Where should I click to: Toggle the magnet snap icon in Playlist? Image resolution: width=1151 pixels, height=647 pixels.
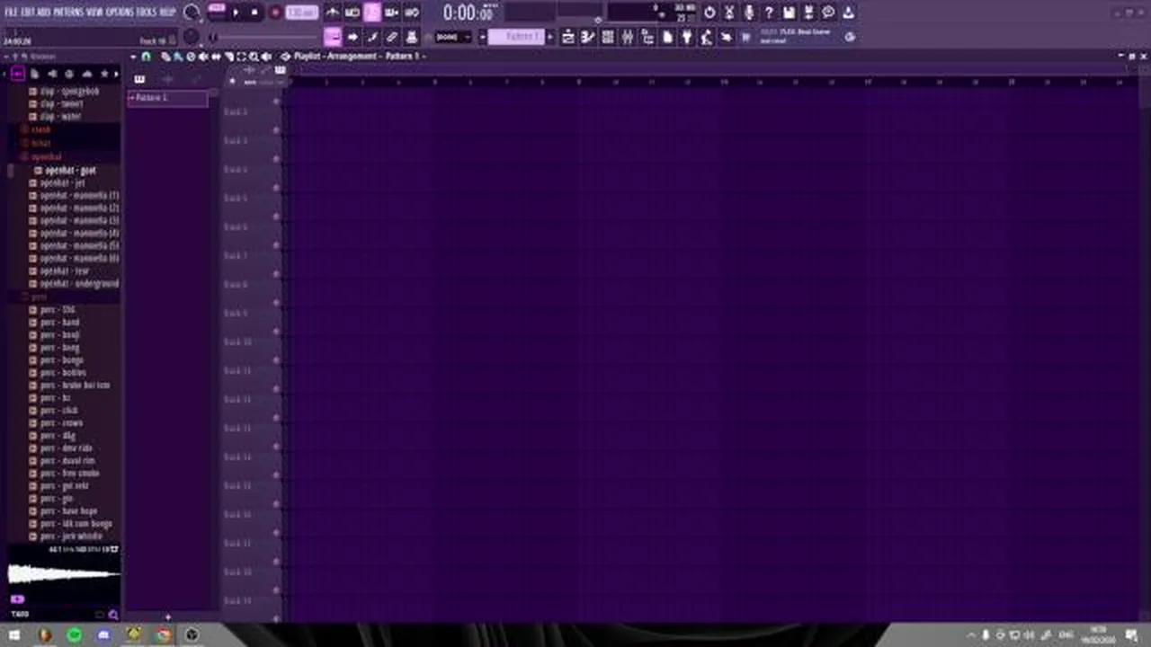tap(146, 57)
